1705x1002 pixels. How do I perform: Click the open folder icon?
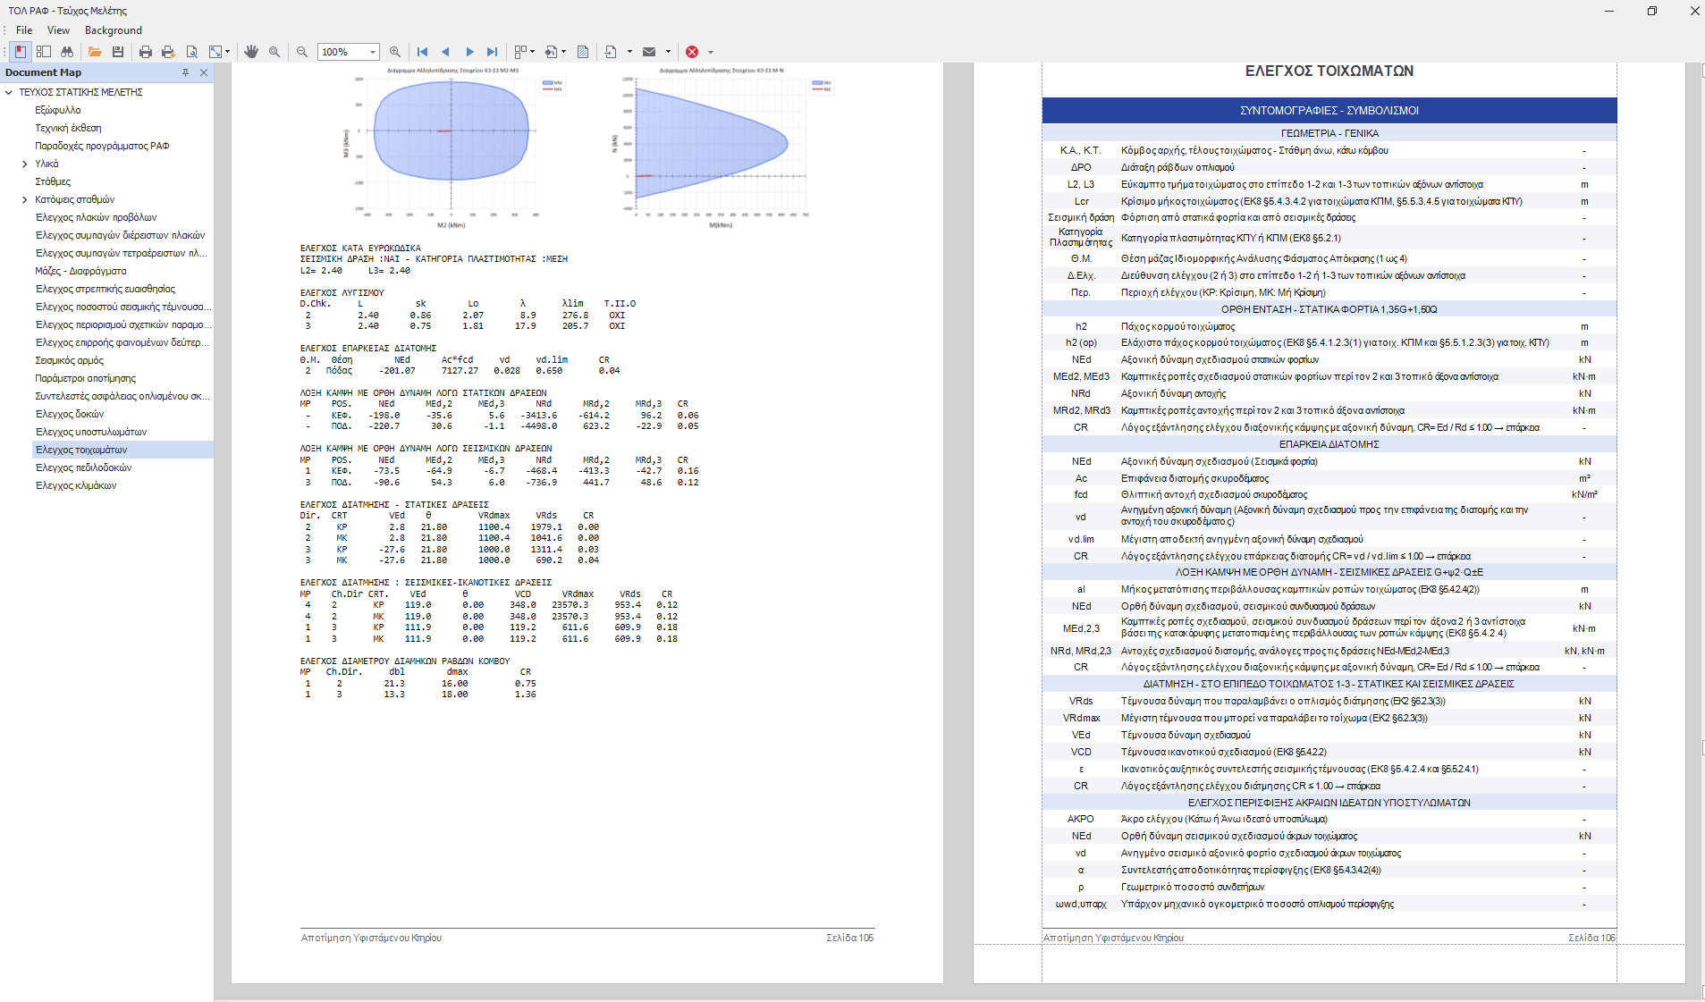pyautogui.click(x=95, y=52)
